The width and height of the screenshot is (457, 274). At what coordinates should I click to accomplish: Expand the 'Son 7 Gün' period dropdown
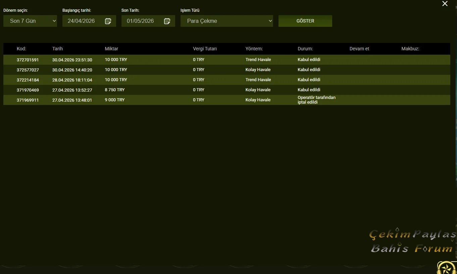pos(30,21)
